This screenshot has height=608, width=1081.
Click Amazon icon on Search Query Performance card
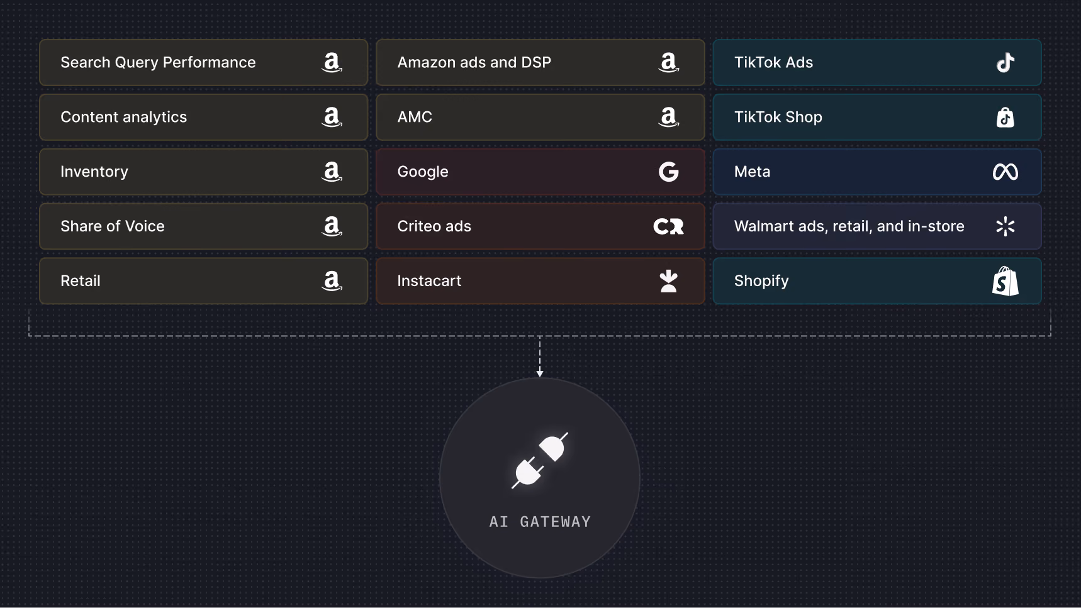click(x=332, y=63)
